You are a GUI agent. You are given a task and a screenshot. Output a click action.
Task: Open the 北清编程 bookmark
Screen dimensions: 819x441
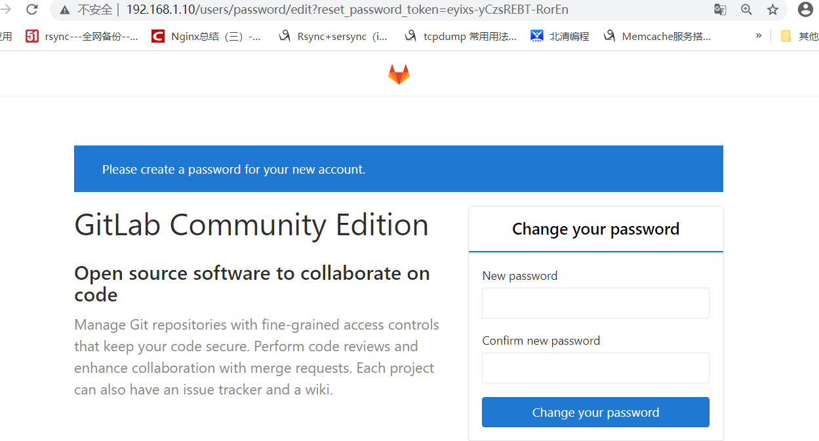point(560,37)
